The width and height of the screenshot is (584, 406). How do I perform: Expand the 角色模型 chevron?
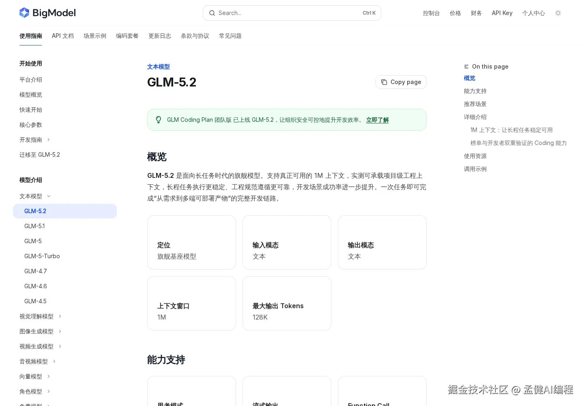49,391
